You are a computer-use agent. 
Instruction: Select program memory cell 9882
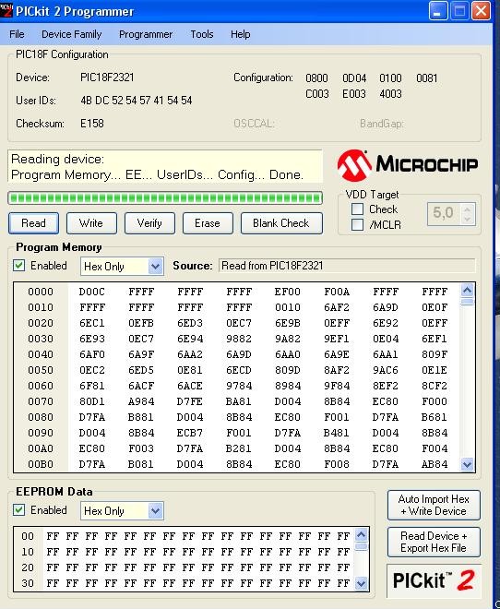click(x=239, y=339)
